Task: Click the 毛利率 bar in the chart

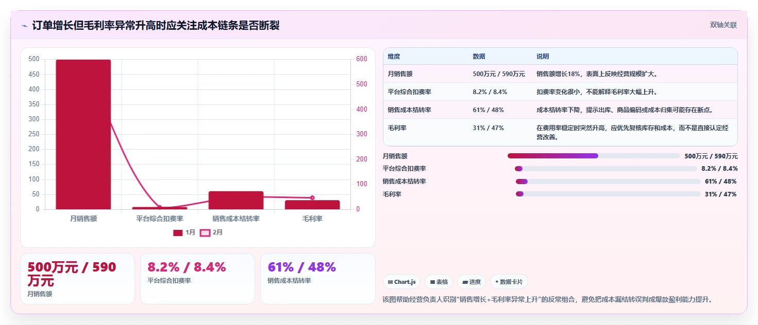Action: [312, 205]
